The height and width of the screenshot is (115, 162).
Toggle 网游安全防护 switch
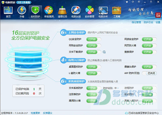[x=149, y=39]
